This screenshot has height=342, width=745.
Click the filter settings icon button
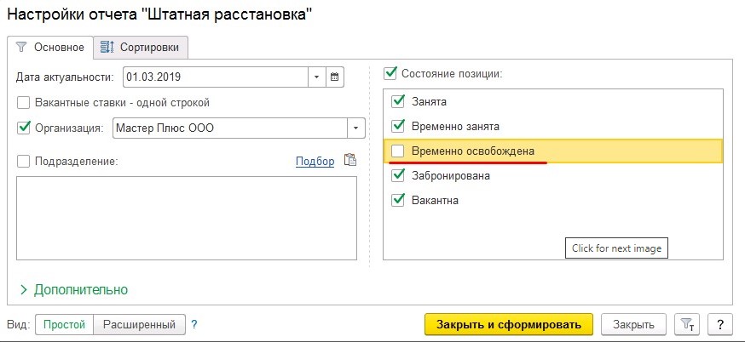point(687,324)
